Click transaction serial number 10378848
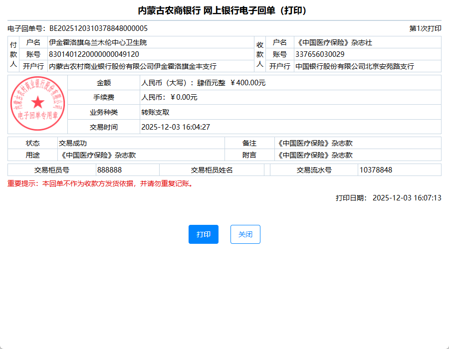 (376, 170)
